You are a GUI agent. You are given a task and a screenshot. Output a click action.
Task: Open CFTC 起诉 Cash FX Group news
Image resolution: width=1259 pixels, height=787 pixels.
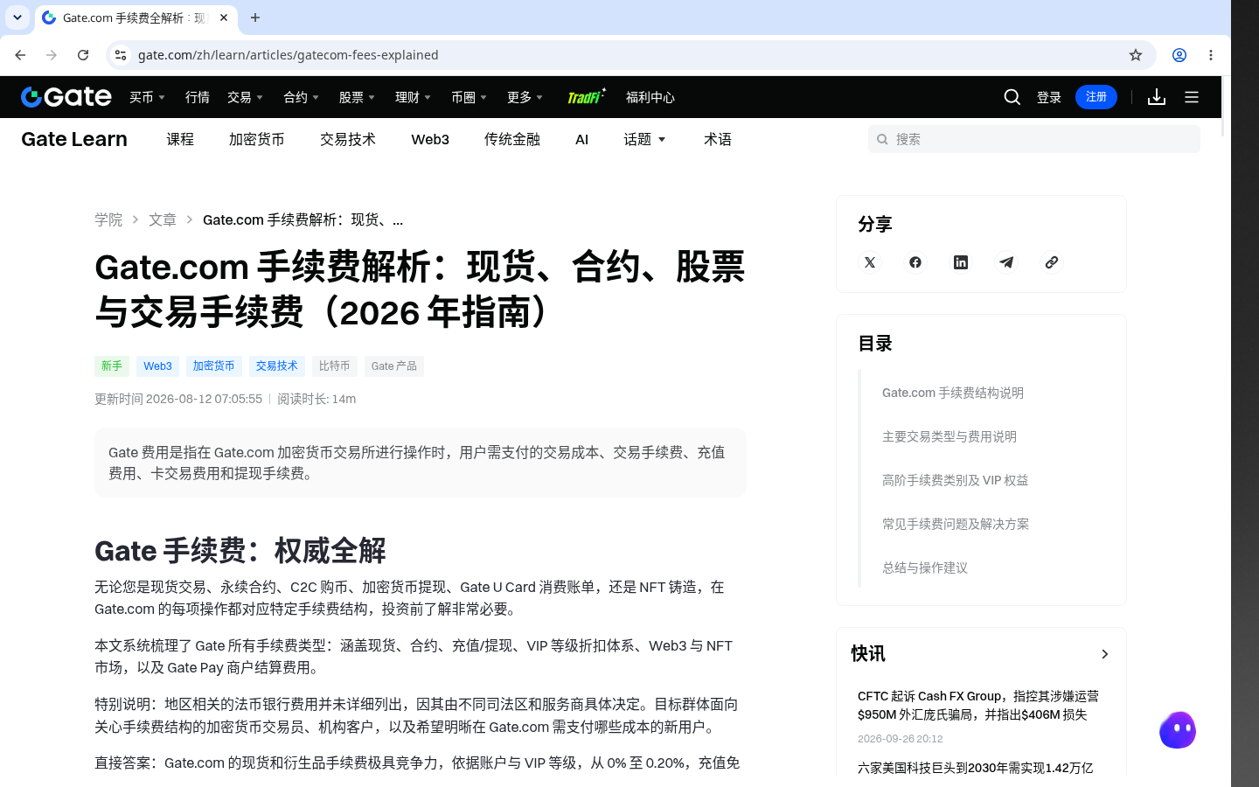click(978, 706)
